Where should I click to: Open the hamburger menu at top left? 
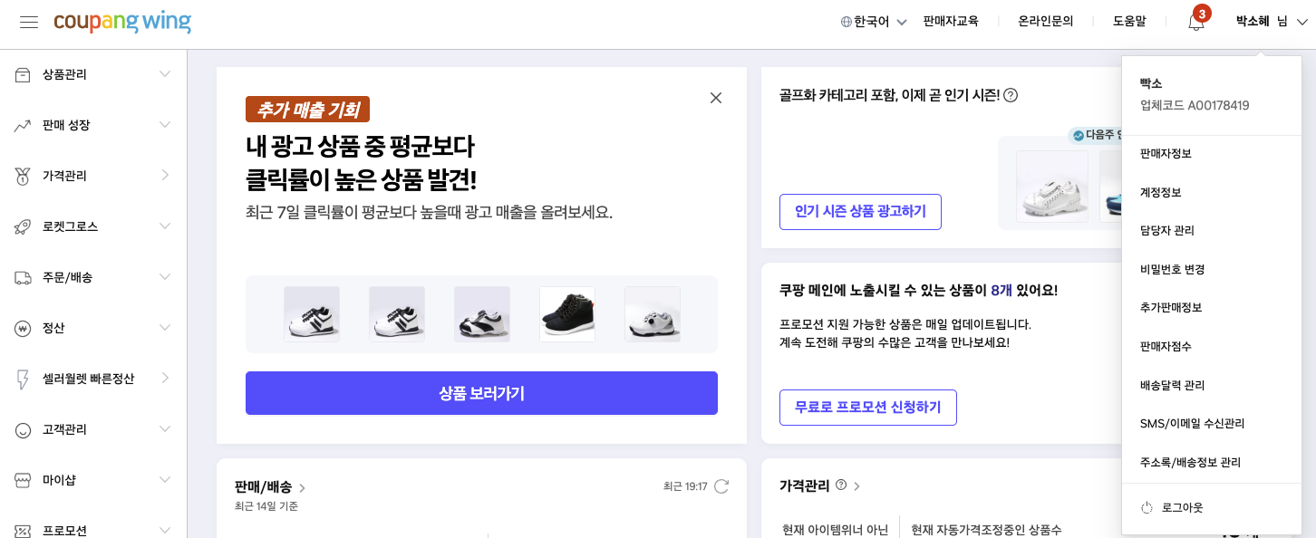pos(28,23)
